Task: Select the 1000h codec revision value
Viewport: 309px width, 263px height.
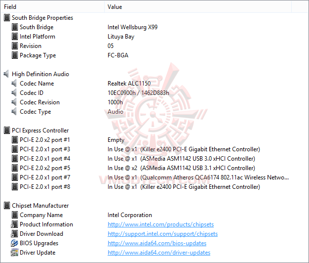Action: point(115,102)
